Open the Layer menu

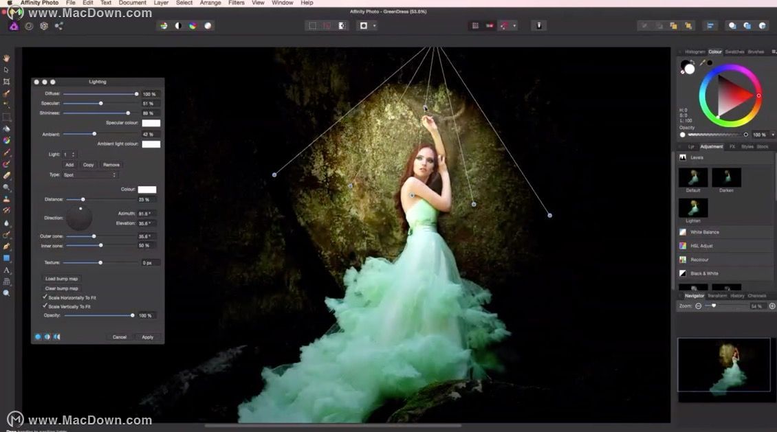(x=161, y=3)
